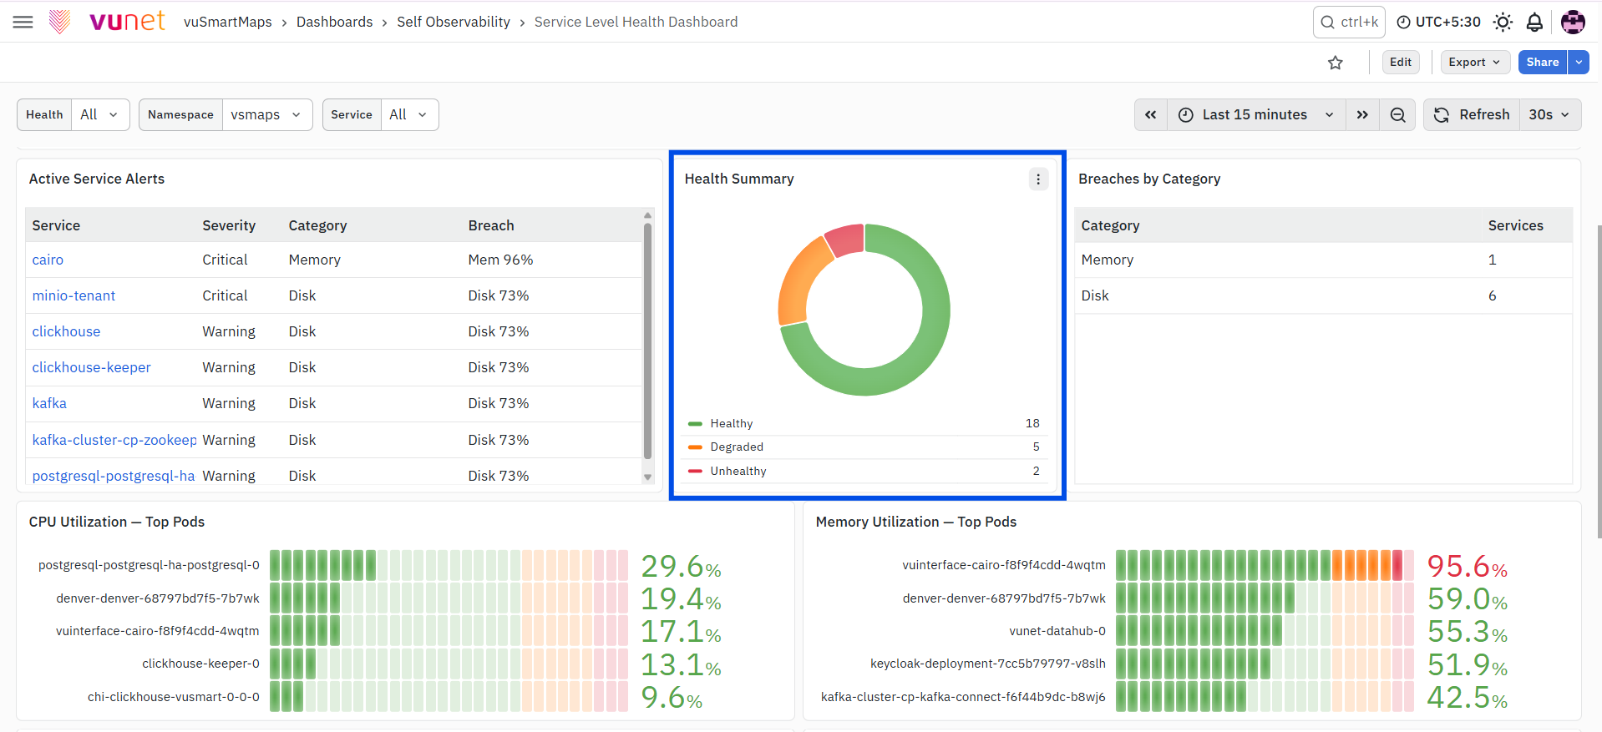
Task: Open the 30s refresh interval dropdown
Action: click(1549, 115)
